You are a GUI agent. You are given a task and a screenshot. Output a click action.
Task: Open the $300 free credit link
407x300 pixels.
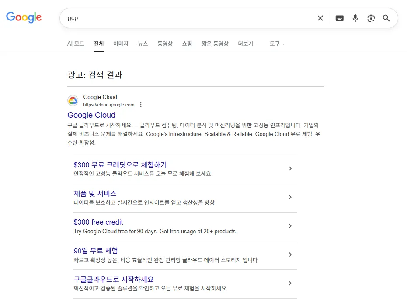tap(98, 222)
